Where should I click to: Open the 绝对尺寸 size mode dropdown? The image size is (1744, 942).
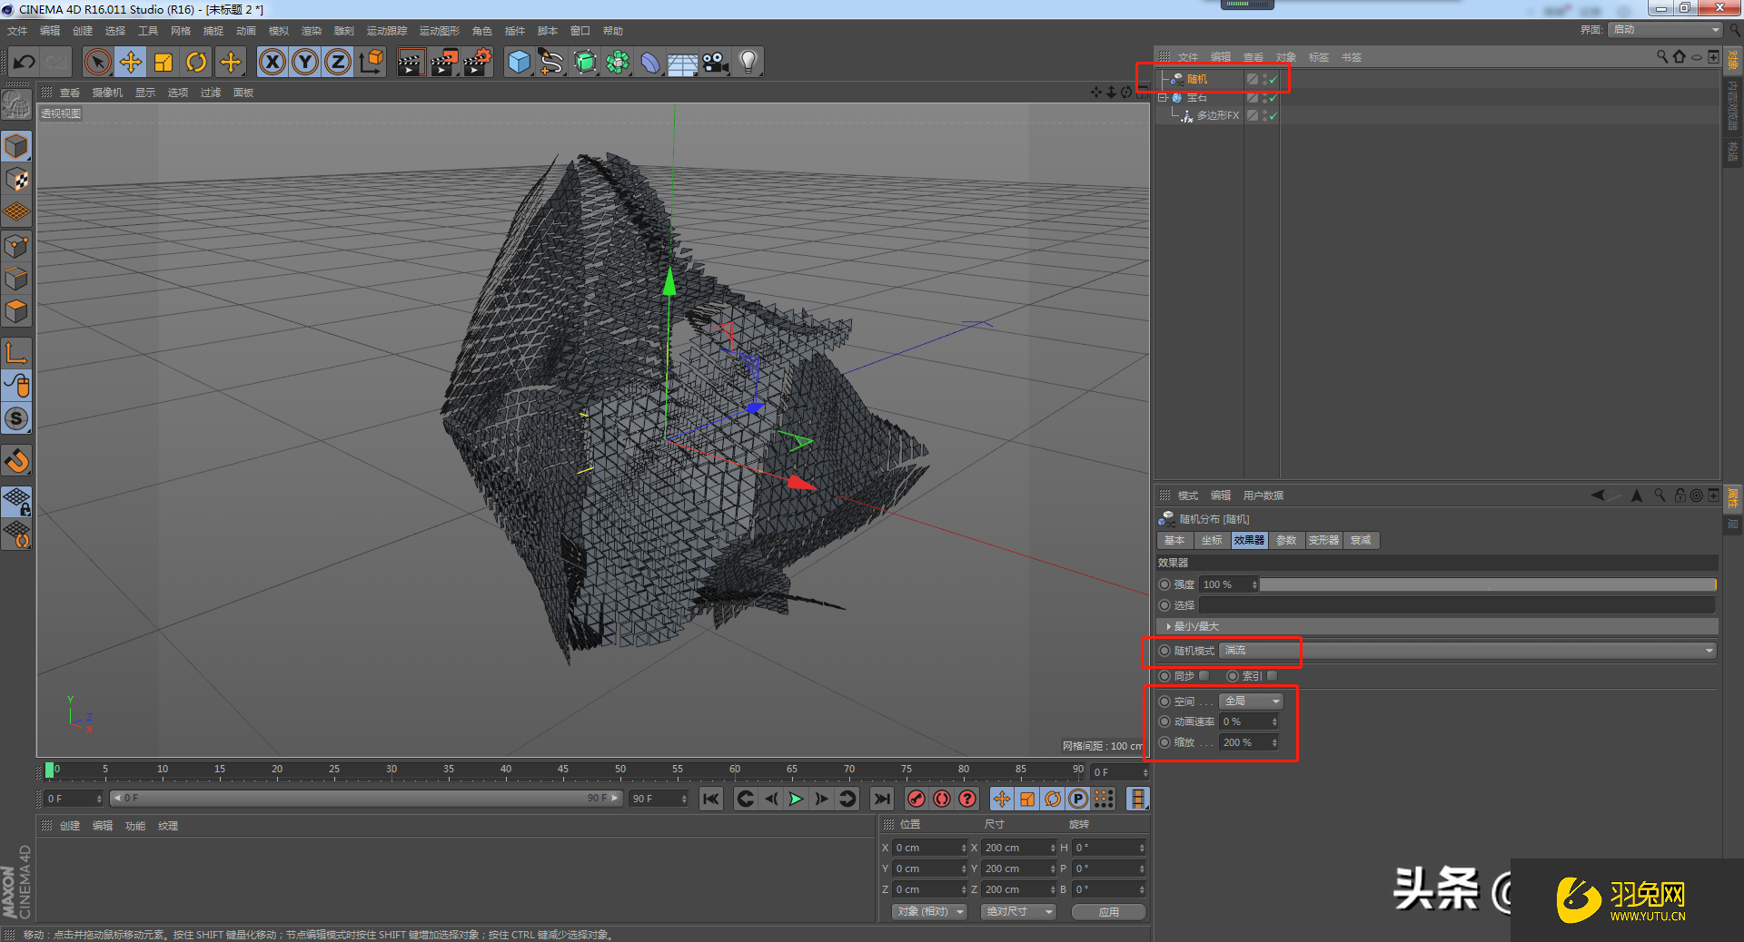tap(1018, 912)
